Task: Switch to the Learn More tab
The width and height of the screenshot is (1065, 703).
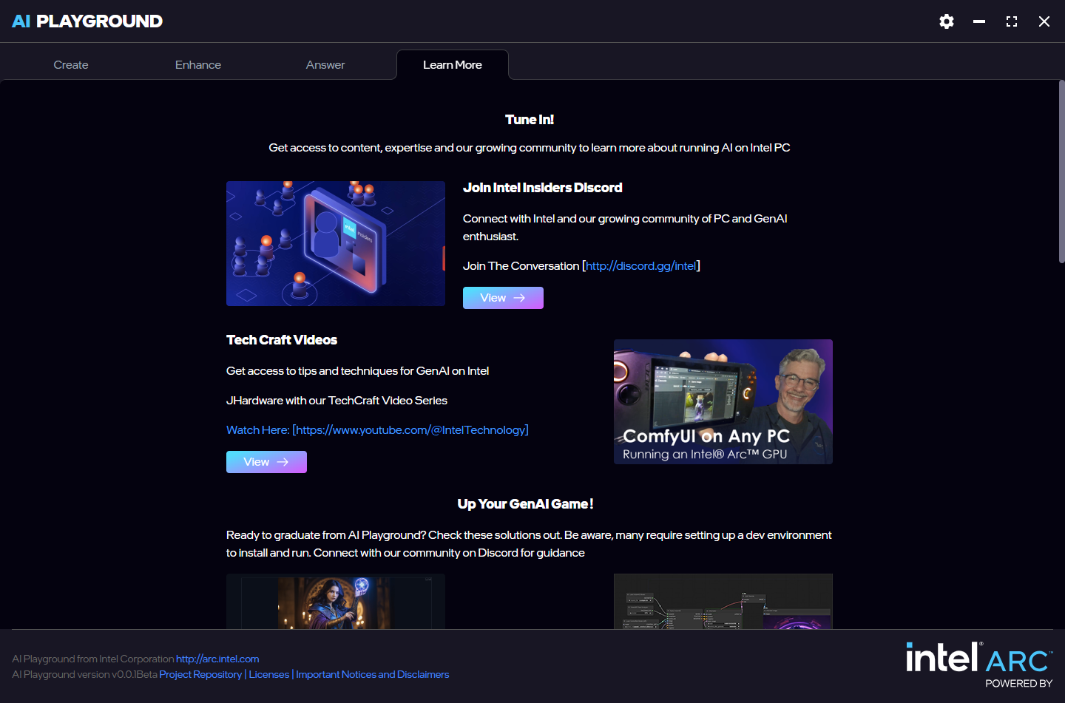Action: (452, 64)
